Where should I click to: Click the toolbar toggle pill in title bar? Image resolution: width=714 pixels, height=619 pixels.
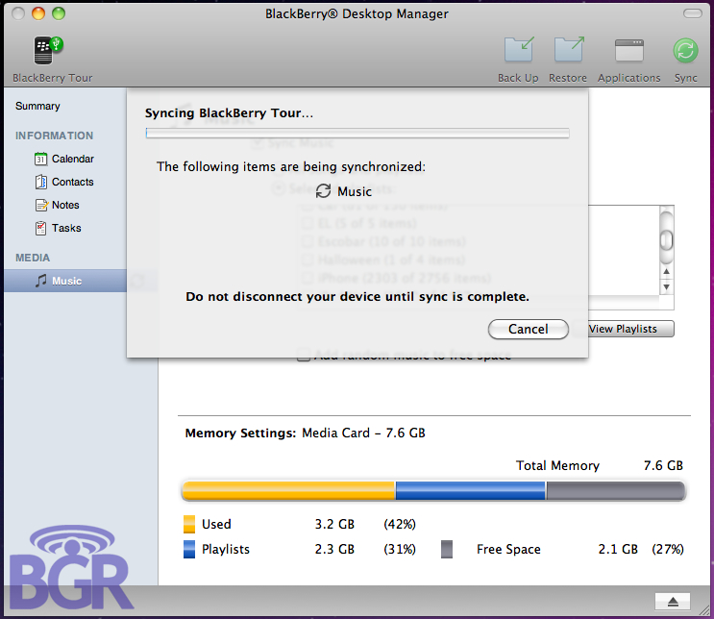pos(693,13)
